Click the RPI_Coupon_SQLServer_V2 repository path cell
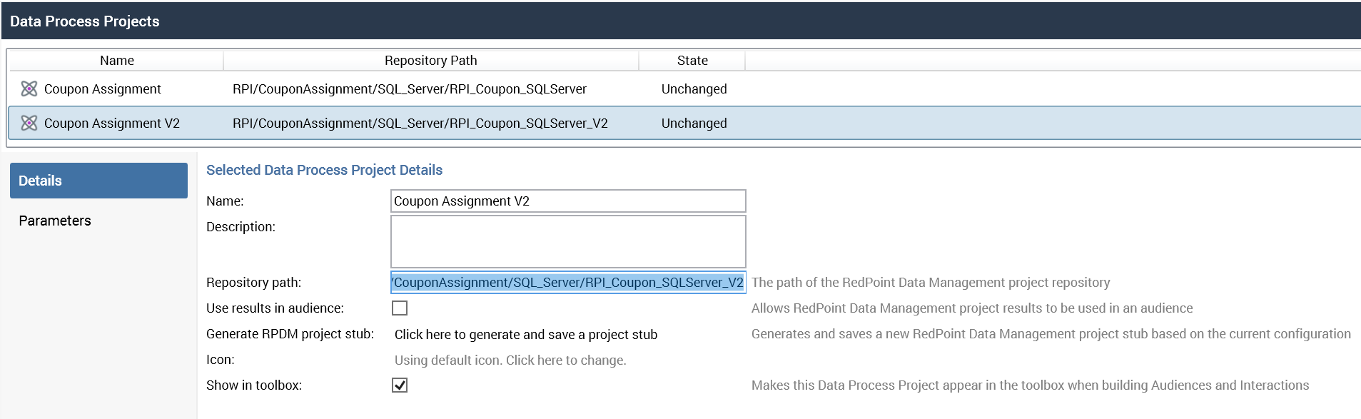This screenshot has width=1361, height=419. click(420, 123)
